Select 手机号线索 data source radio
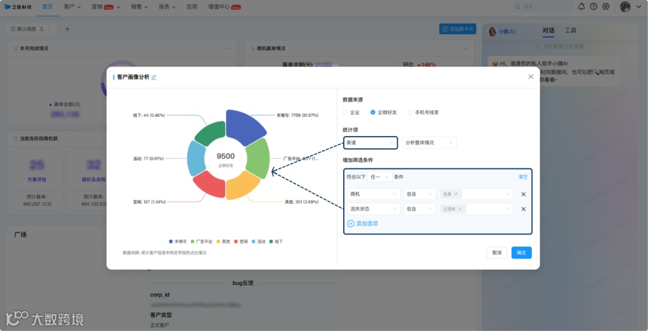This screenshot has width=648, height=331. click(410, 112)
